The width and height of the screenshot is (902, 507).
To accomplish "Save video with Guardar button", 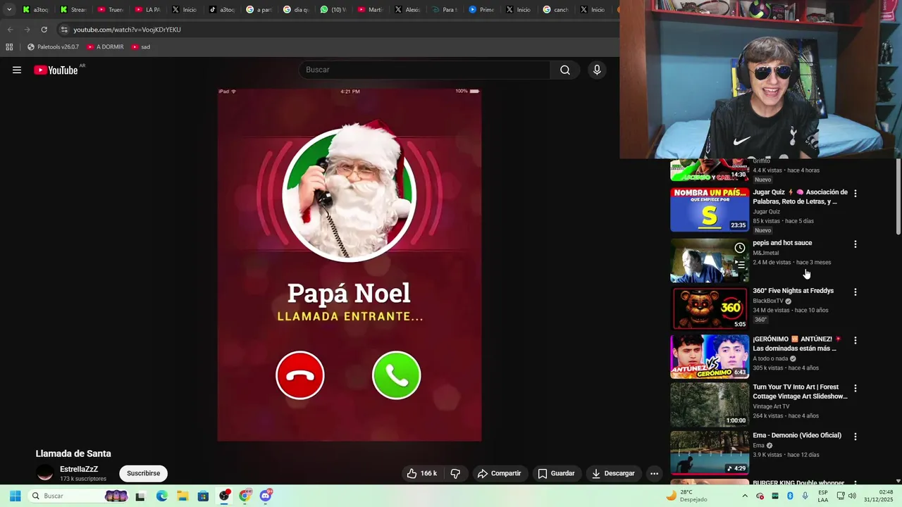I will 556,473.
